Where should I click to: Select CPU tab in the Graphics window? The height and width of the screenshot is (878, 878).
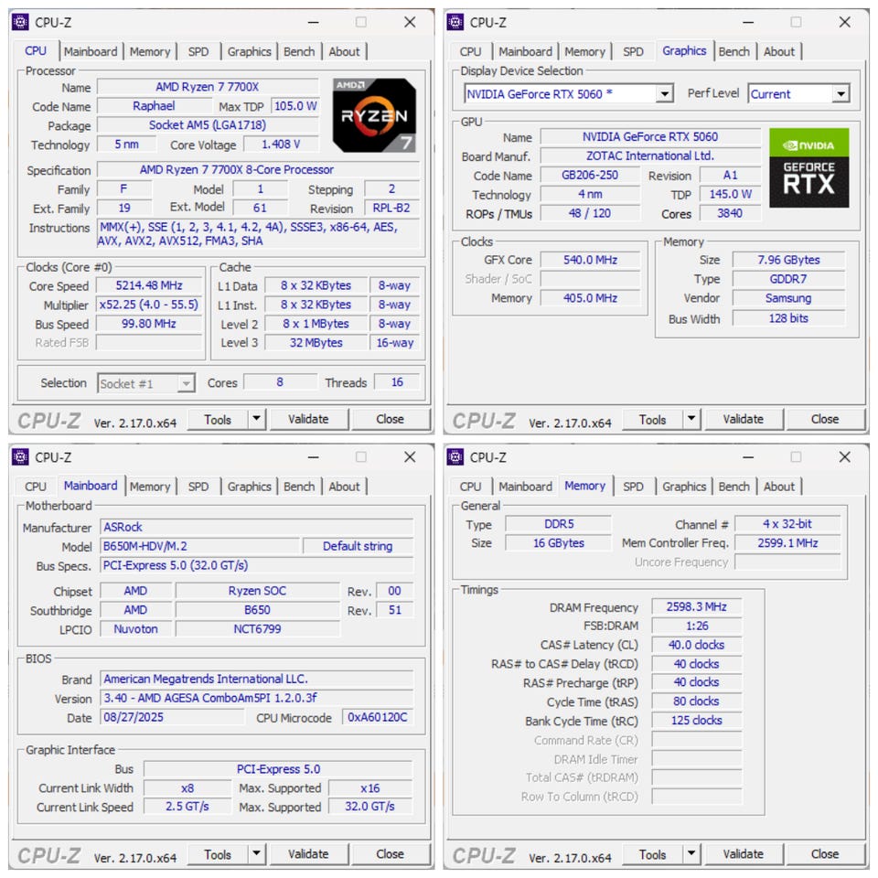click(470, 51)
